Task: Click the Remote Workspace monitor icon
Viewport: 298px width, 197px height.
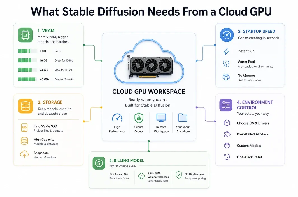Action: pos(161,118)
